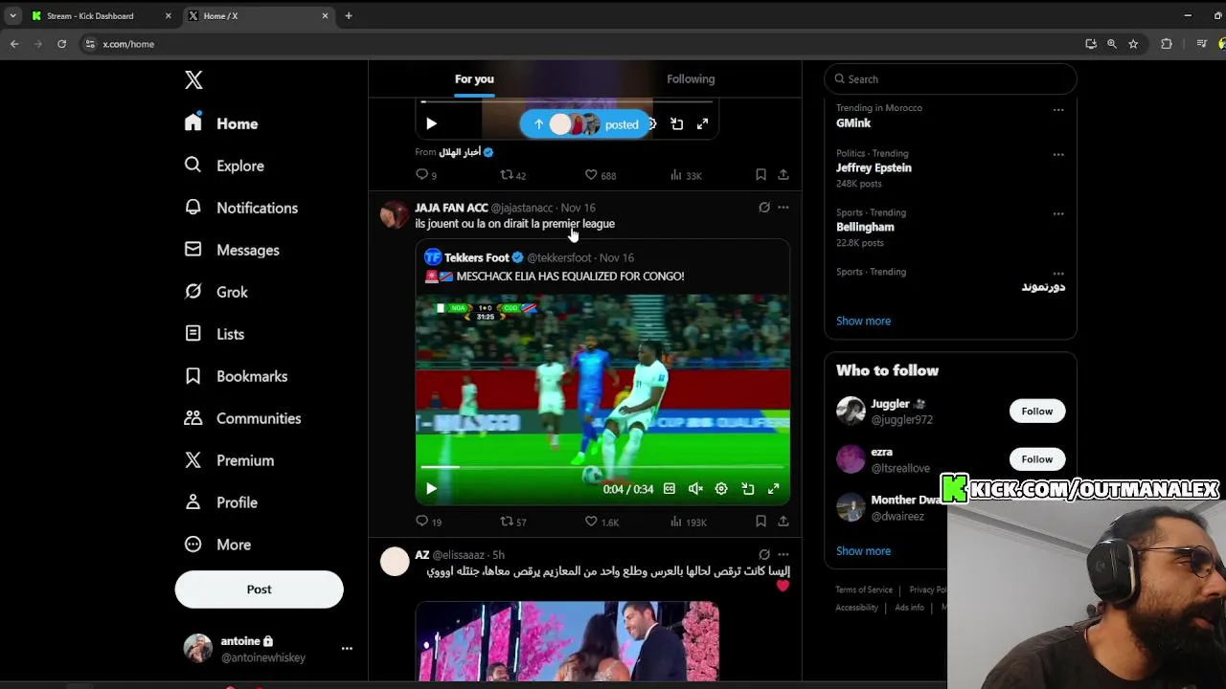
Task: Click Grok icon on AZ post
Action: (x=764, y=555)
